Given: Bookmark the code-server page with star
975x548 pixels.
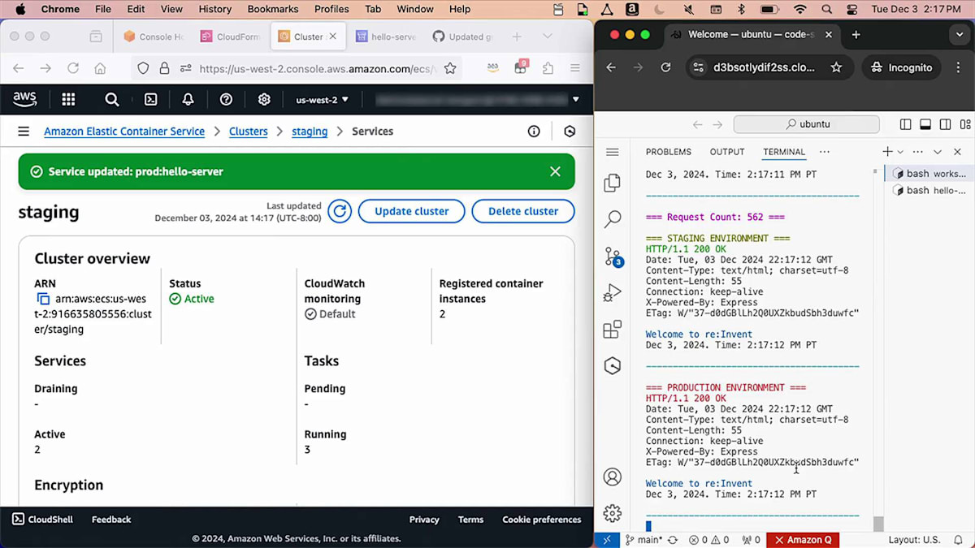Looking at the screenshot, I should click(836, 67).
